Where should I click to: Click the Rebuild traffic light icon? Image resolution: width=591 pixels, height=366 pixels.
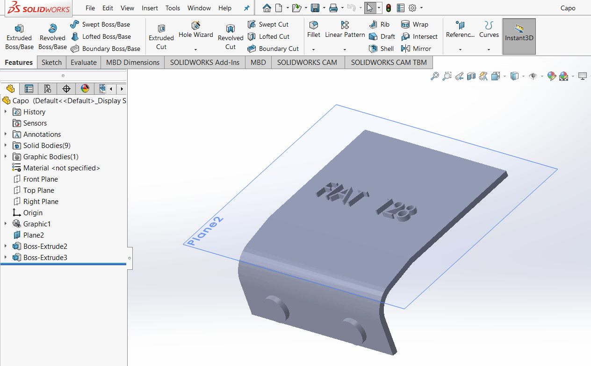(389, 8)
